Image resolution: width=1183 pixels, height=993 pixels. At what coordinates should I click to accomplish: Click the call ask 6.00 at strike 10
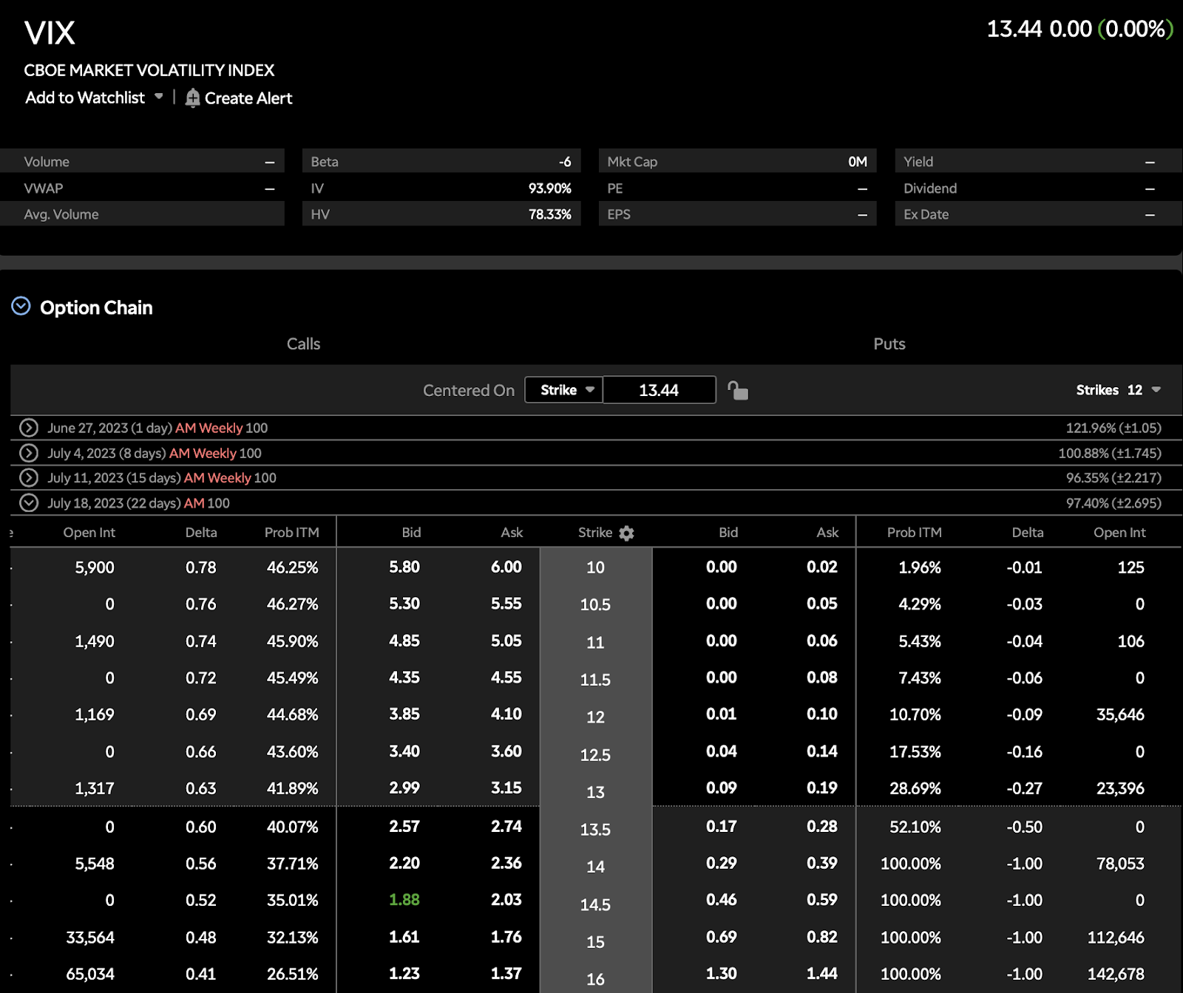506,567
